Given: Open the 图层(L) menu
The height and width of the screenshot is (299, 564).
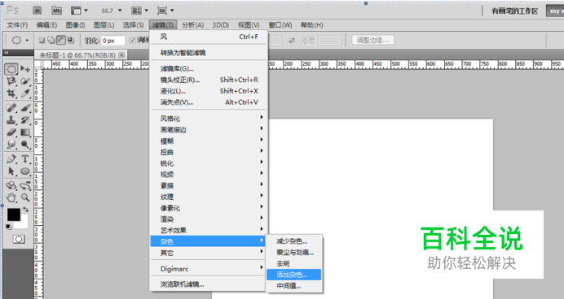Looking at the screenshot, I should 104,25.
